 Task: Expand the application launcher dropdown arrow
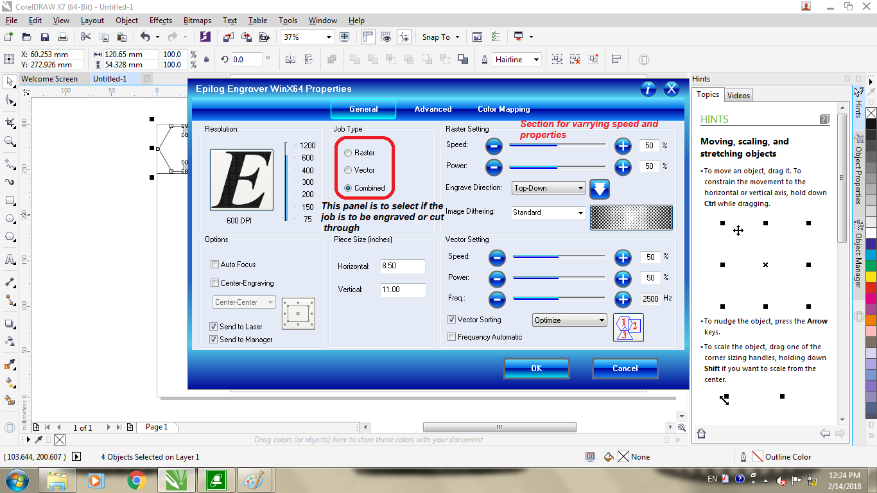[x=531, y=37]
